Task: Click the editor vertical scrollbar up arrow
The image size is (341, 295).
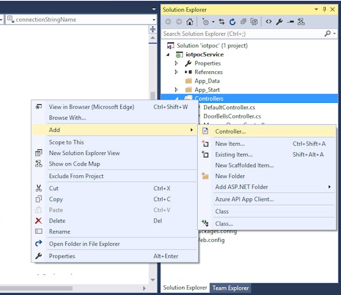Action: click(x=153, y=38)
